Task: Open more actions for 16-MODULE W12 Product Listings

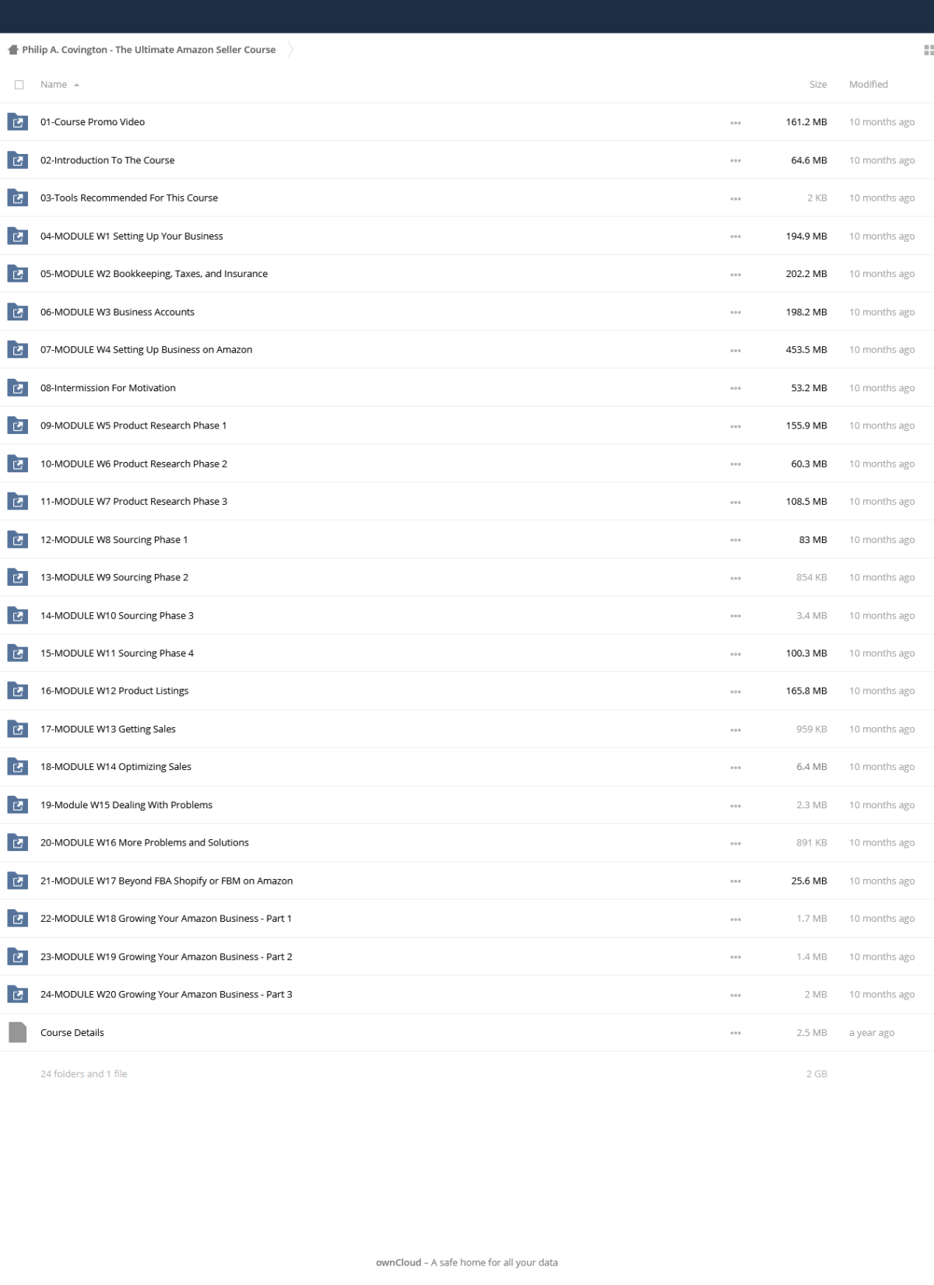Action: click(736, 692)
